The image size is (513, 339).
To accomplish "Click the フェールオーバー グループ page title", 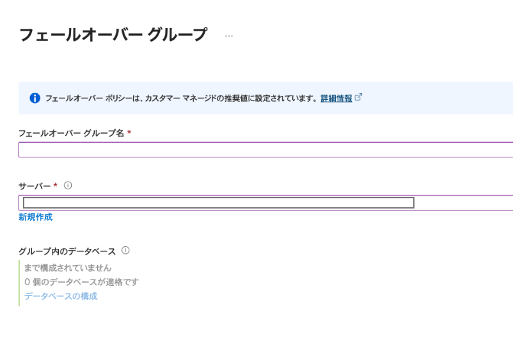I will tap(113, 35).
